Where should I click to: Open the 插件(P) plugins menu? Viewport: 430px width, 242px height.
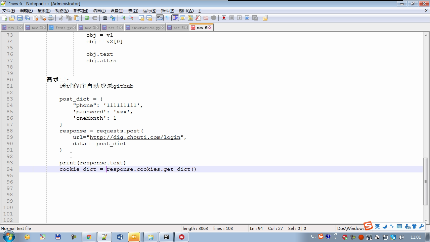pyautogui.click(x=168, y=11)
